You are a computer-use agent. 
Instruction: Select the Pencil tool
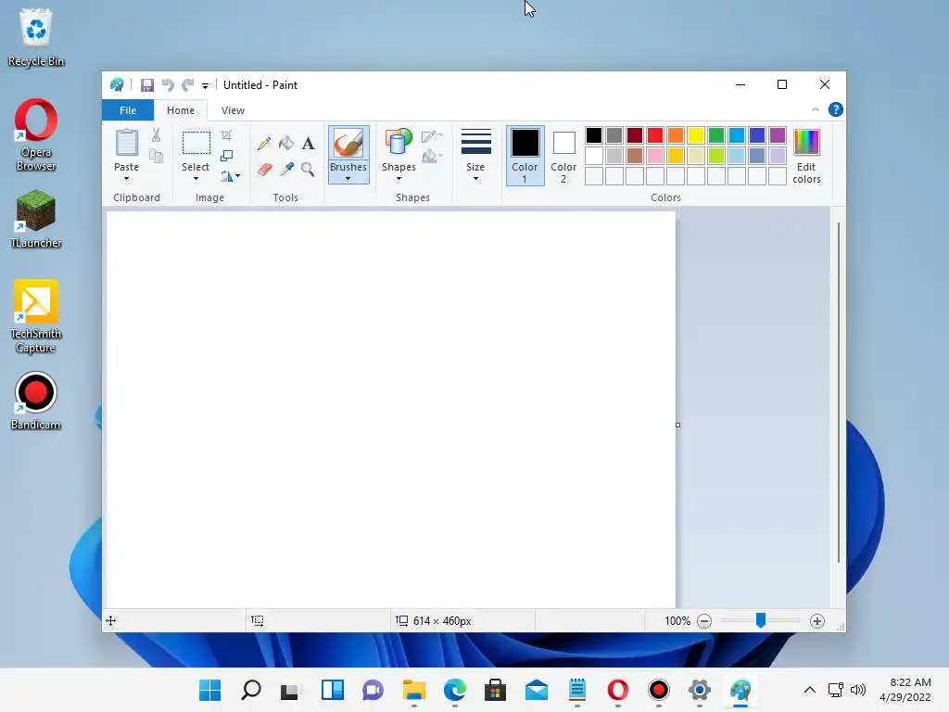pos(264,144)
